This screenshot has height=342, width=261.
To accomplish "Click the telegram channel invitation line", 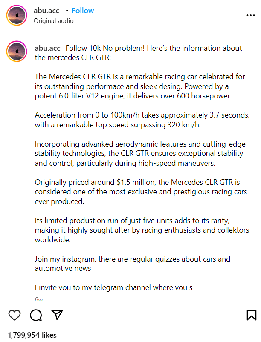I will [113, 287].
